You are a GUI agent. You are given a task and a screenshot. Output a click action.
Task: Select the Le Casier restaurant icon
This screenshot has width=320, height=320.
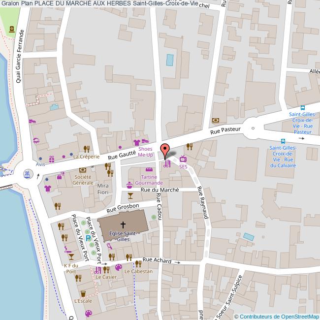click(x=106, y=269)
